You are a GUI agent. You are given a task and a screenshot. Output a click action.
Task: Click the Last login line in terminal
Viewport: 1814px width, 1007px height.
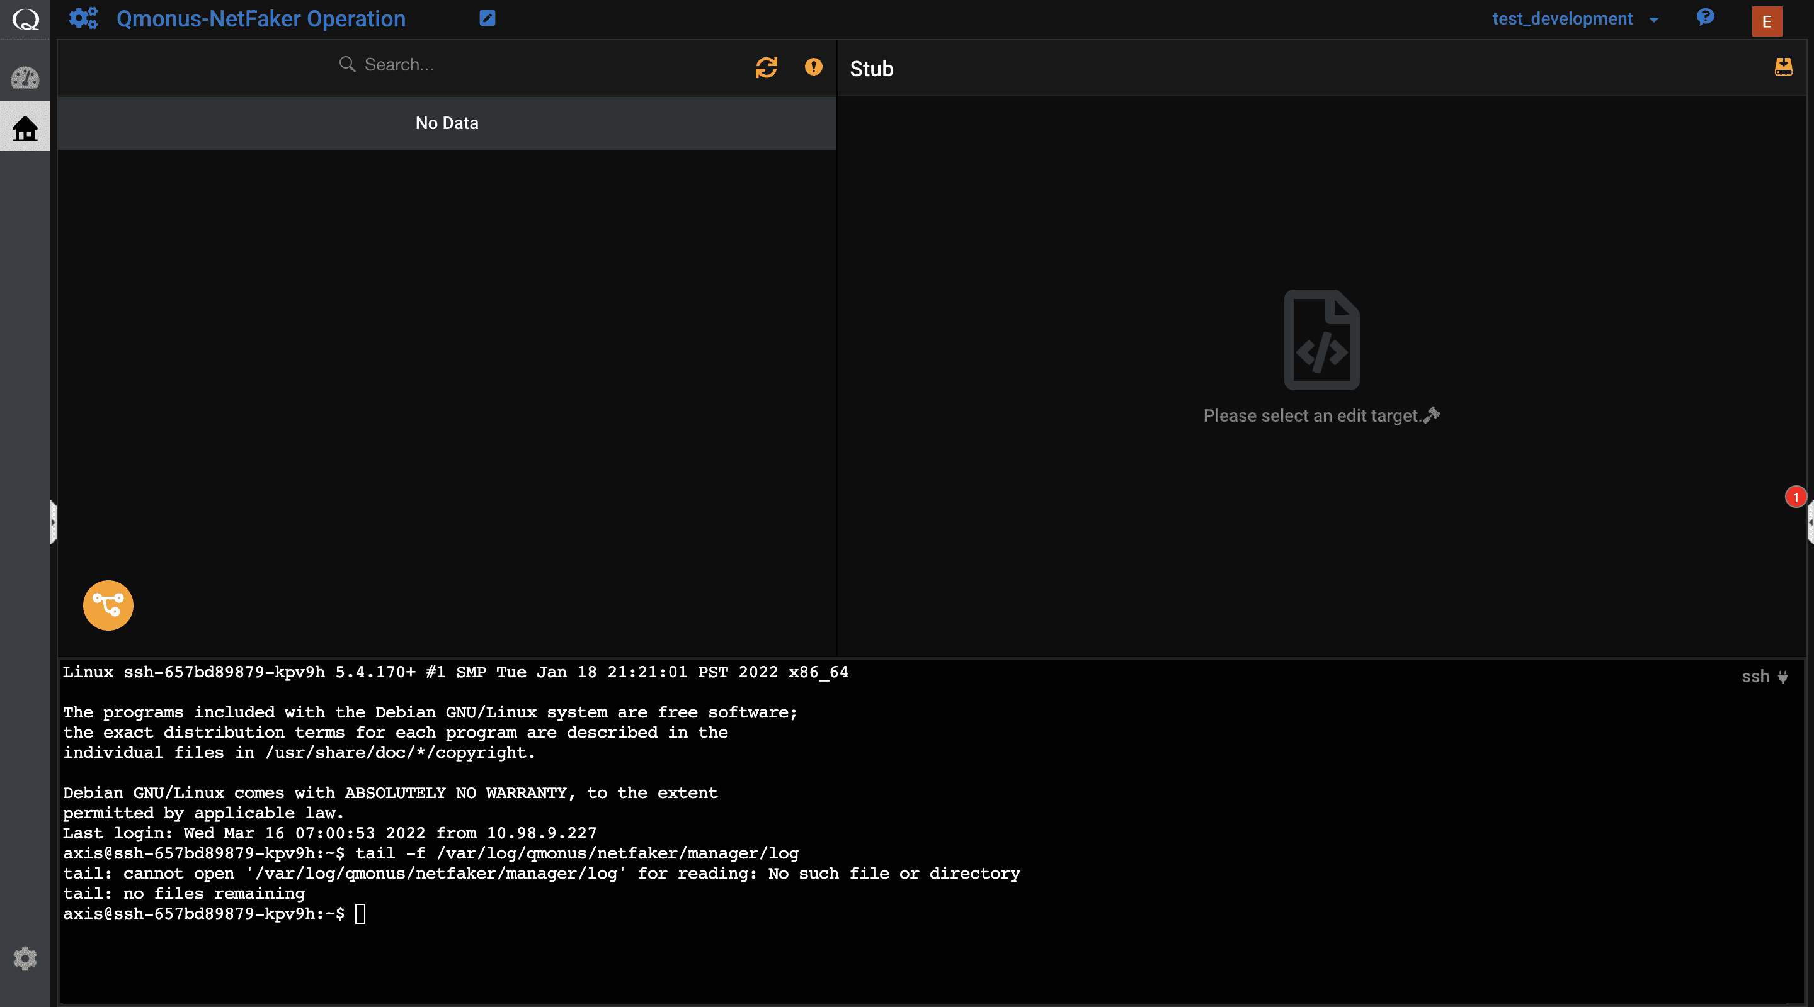coord(329,833)
